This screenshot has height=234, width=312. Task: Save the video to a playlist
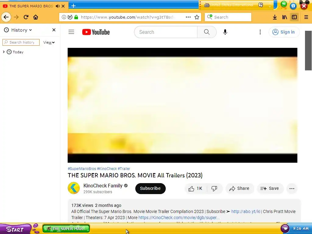click(x=270, y=188)
